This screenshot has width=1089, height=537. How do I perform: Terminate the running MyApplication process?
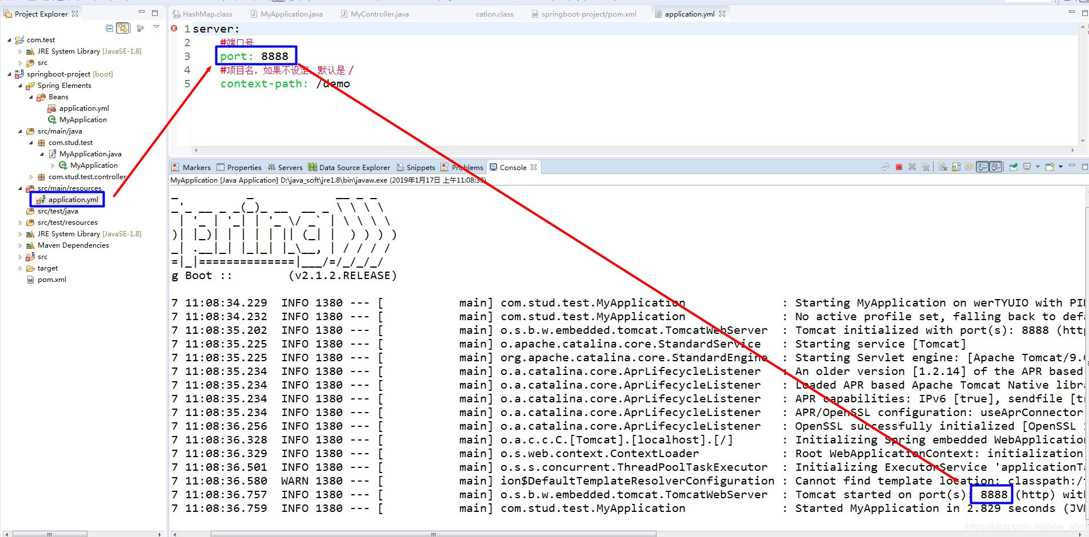click(899, 167)
